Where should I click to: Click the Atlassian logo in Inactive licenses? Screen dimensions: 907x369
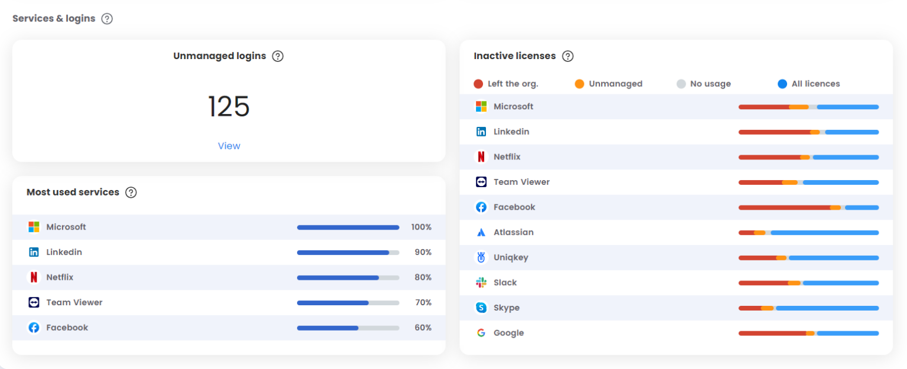(x=481, y=233)
